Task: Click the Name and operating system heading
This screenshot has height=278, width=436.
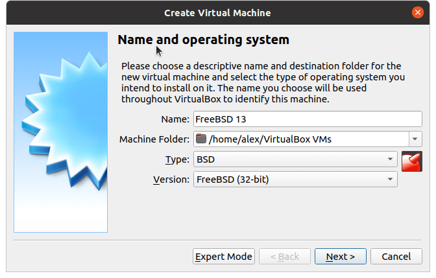Action: click(x=203, y=40)
